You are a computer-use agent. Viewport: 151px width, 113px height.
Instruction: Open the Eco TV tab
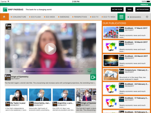(94, 17)
